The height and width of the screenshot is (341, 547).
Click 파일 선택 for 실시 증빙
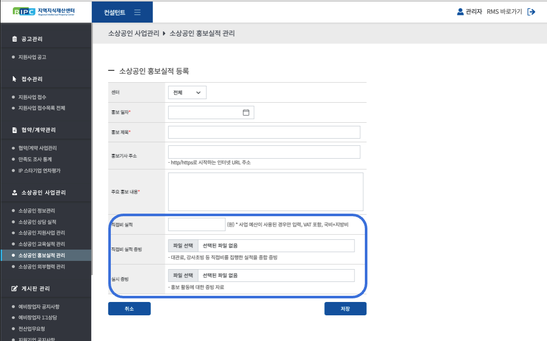click(x=183, y=276)
